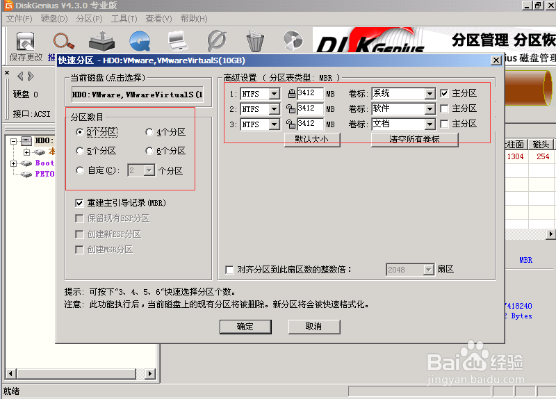Select the 5 partitions radio option
Viewport: 556px width, 399px height.
click(80, 151)
